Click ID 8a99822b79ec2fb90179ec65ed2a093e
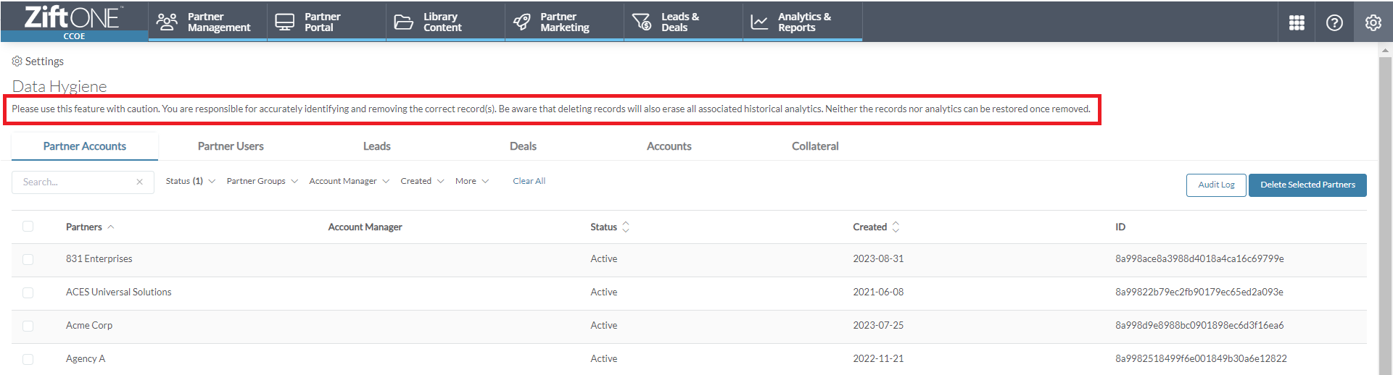The image size is (1393, 375). (1199, 292)
